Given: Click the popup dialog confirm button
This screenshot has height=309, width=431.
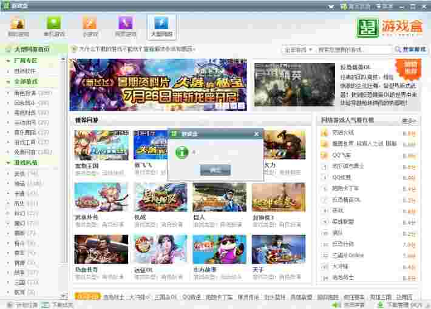Looking at the screenshot, I should [215, 170].
